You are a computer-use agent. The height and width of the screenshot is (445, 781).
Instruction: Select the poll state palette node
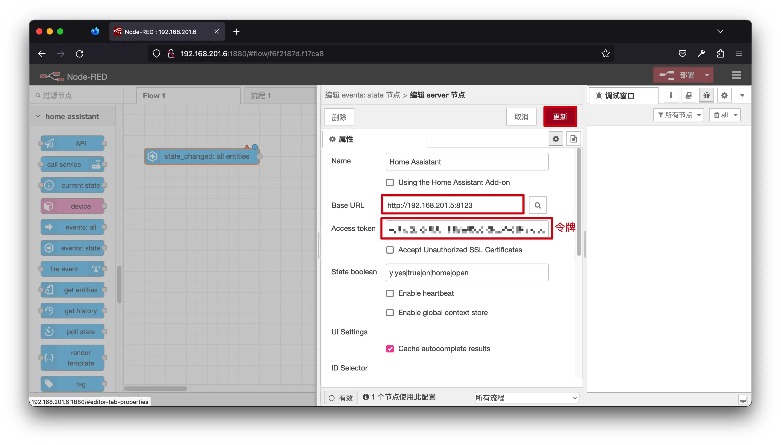click(x=72, y=332)
